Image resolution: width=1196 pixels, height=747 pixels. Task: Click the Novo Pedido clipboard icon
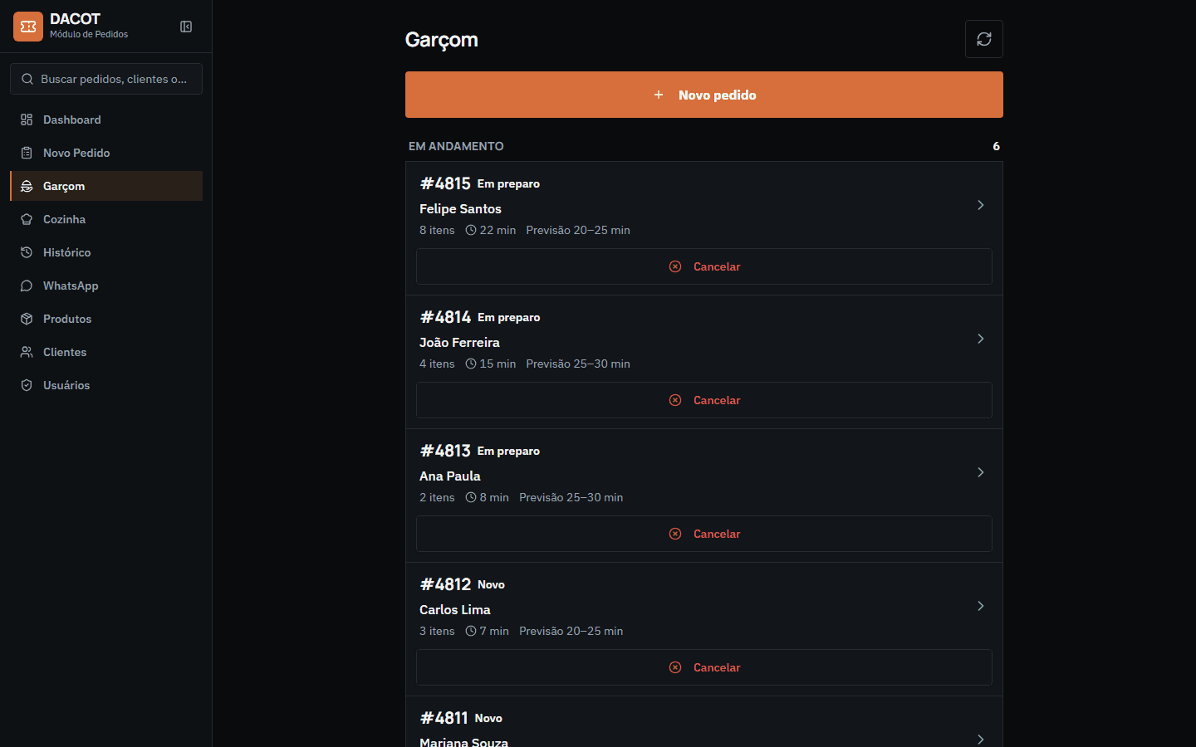click(27, 153)
